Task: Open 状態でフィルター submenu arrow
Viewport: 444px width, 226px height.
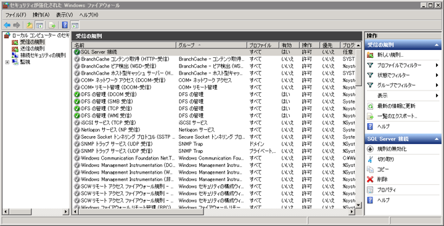Action: [437, 75]
